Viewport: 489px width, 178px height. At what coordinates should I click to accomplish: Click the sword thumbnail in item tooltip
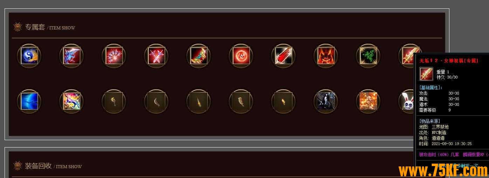tap(426, 74)
